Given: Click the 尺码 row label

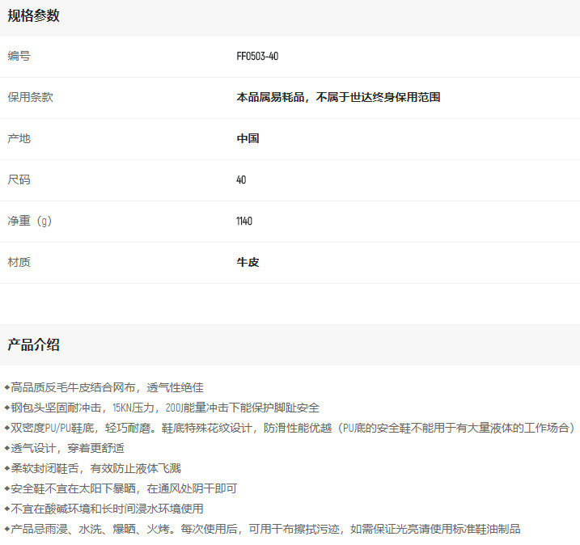Looking at the screenshot, I should click(19, 180).
